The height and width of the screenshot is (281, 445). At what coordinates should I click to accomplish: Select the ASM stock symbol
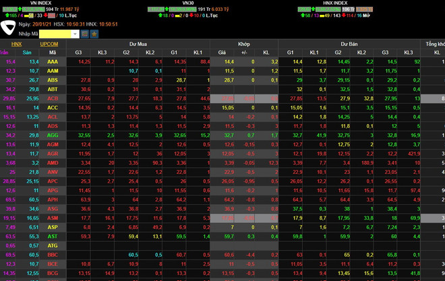53,218
